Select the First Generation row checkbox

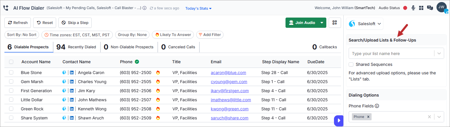point(11,90)
